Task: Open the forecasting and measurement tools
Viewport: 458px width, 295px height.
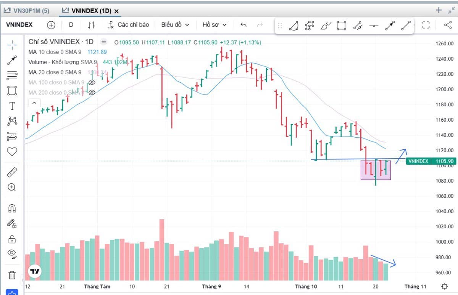Action: pyautogui.click(x=12, y=136)
